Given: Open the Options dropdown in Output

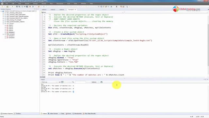Looking at the screenshot, I should [95, 82].
